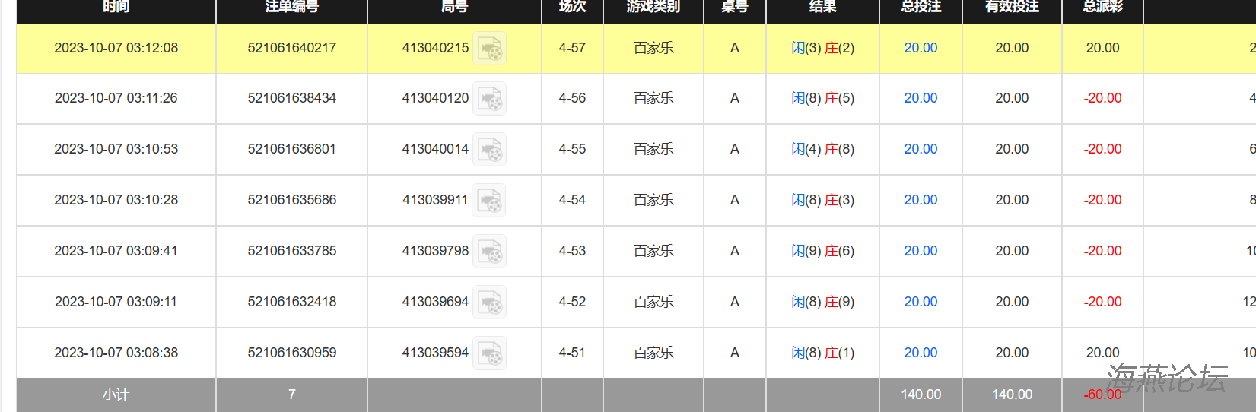Click the 总投注 column header
1256x412 pixels.
click(921, 6)
